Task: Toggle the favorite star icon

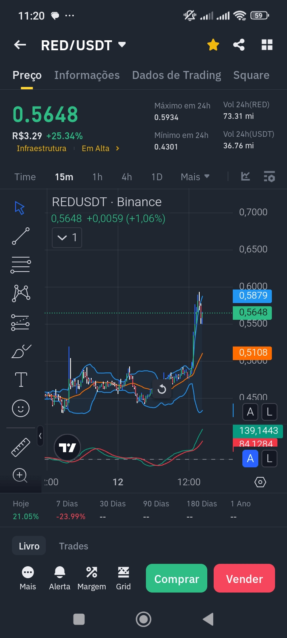Action: (213, 45)
